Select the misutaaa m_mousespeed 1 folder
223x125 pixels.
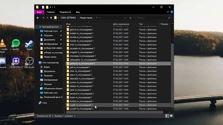[x=83, y=56]
